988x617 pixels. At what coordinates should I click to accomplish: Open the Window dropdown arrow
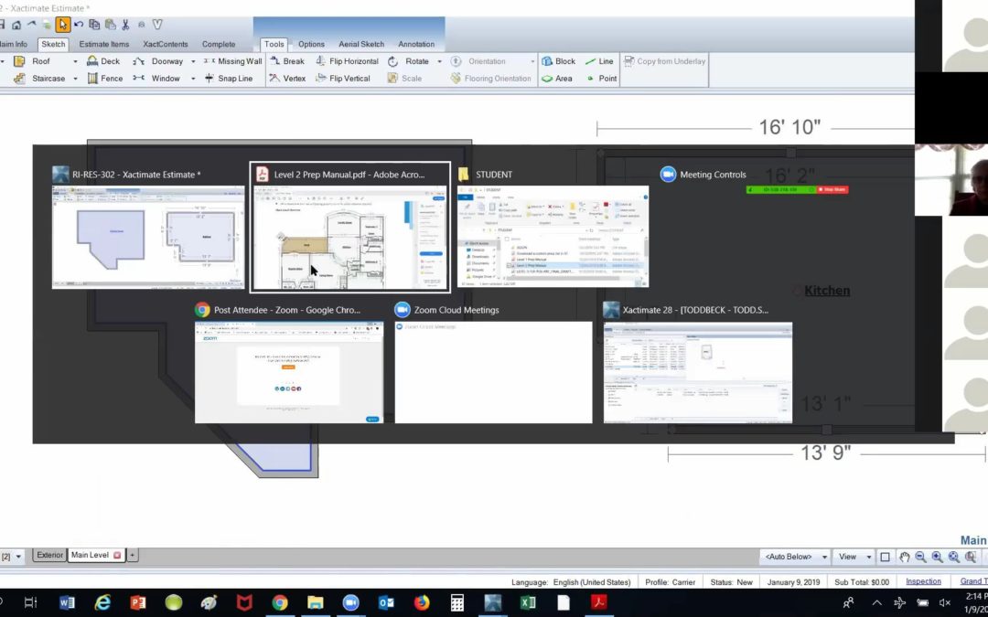point(193,79)
